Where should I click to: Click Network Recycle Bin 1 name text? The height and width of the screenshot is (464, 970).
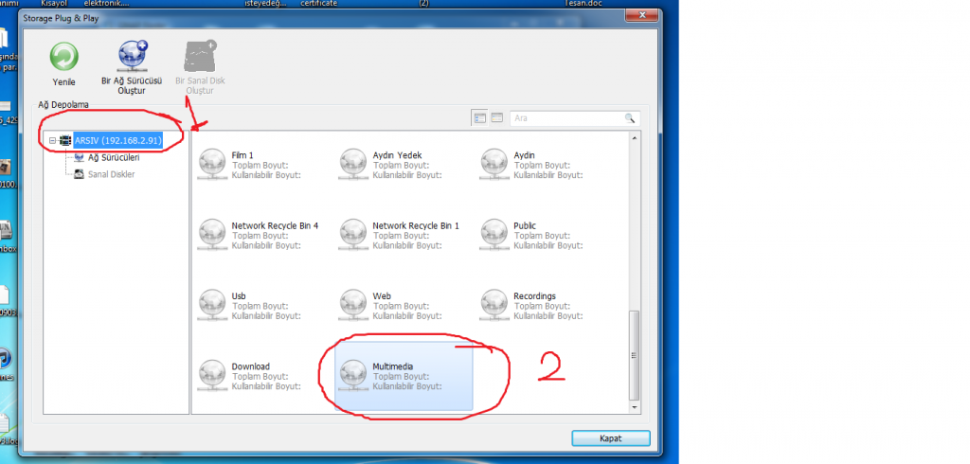(416, 225)
